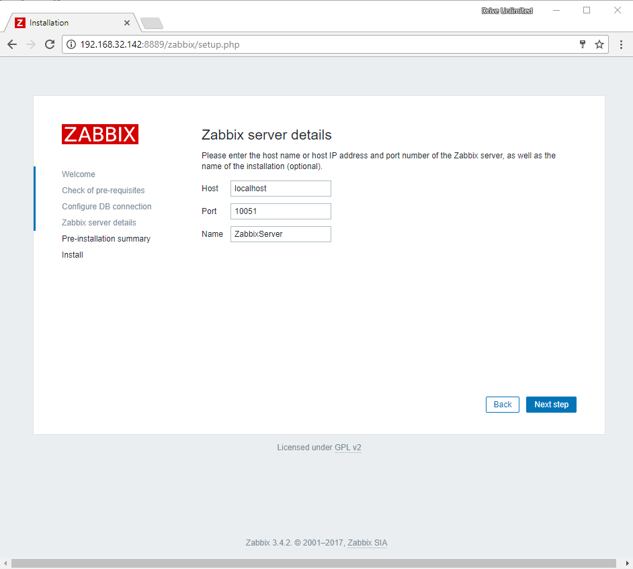The image size is (633, 569).
Task: Go to Configure DB connection step
Action: point(107,206)
